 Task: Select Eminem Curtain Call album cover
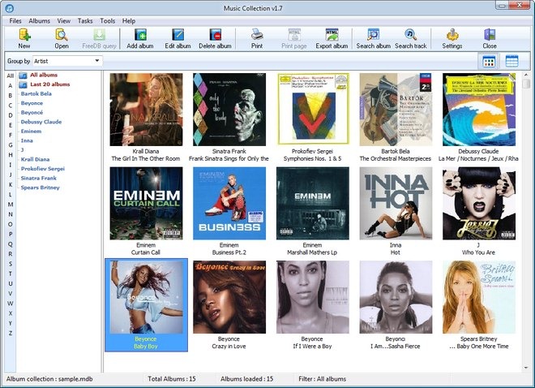(x=146, y=203)
